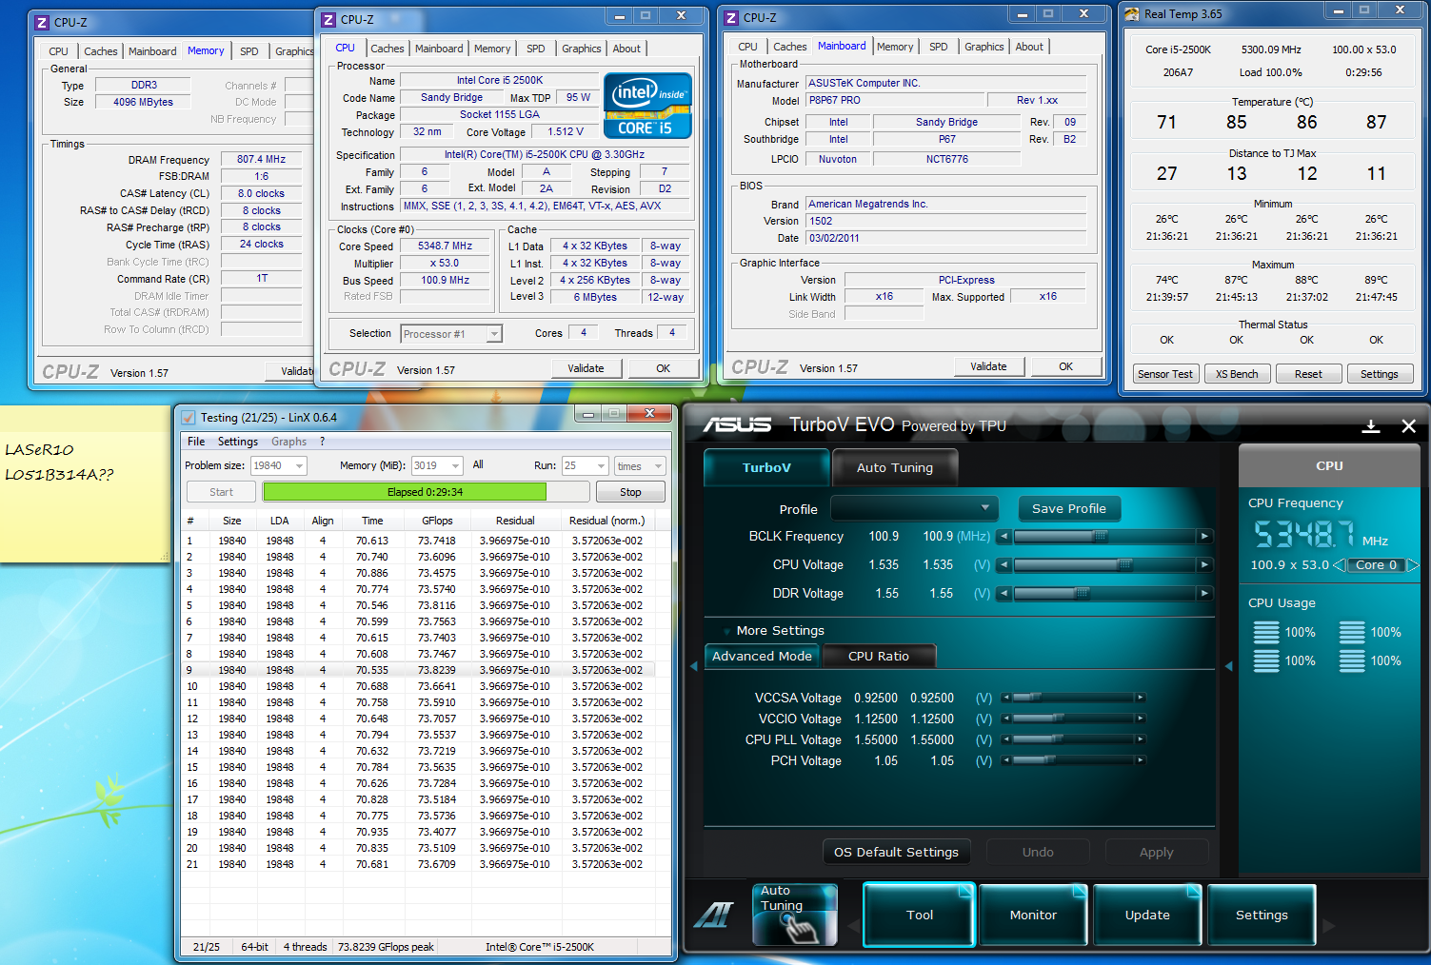Click the LinX window title bar icon
The height and width of the screenshot is (965, 1431).
[x=189, y=418]
